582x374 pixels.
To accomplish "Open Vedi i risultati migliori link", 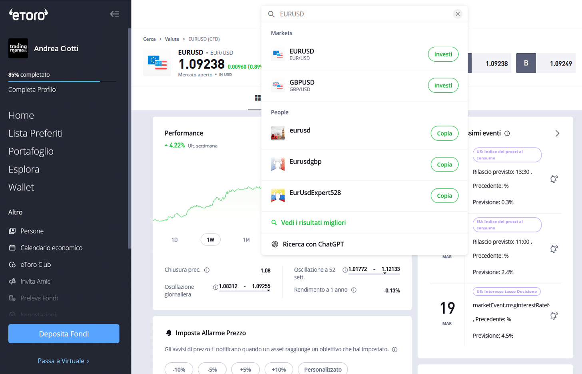I will pos(313,222).
